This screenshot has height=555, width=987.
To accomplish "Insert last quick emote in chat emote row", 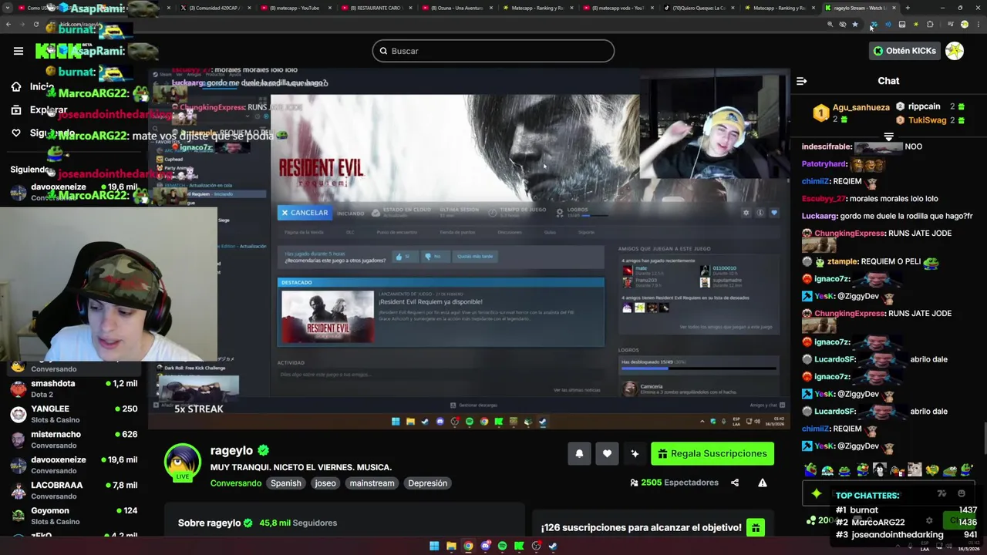I will [967, 469].
